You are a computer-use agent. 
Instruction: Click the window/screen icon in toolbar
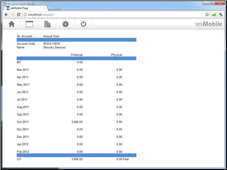(x=29, y=24)
